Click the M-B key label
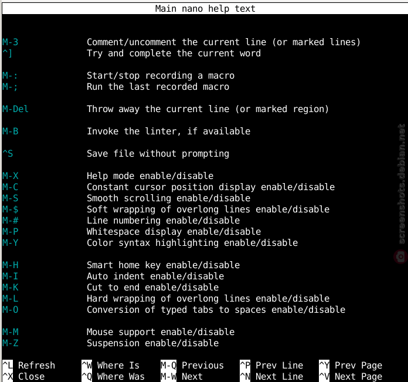This screenshot has height=382, width=408. tap(10, 131)
